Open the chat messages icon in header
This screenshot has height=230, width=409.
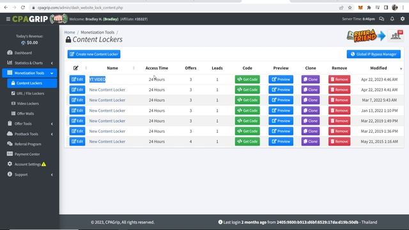point(382,19)
